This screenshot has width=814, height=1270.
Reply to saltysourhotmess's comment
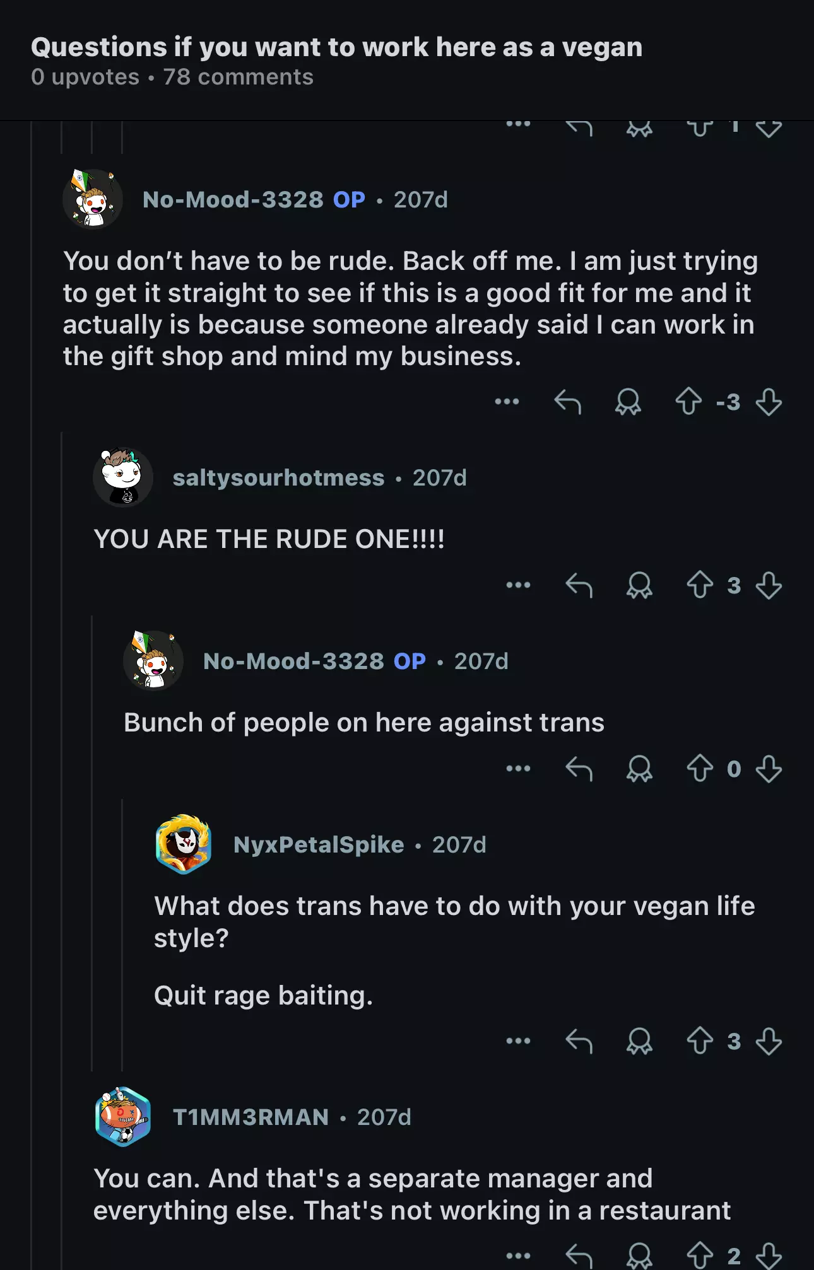pos(579,585)
